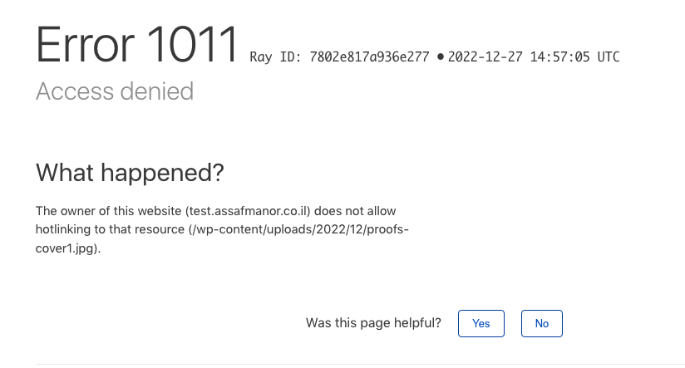The width and height of the screenshot is (685, 368).
Task: Click the "does not allow" phrase
Action: click(x=355, y=211)
